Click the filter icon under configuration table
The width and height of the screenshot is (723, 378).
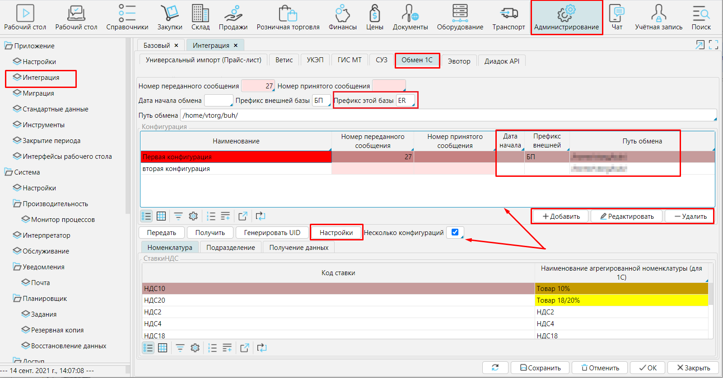pyautogui.click(x=178, y=216)
